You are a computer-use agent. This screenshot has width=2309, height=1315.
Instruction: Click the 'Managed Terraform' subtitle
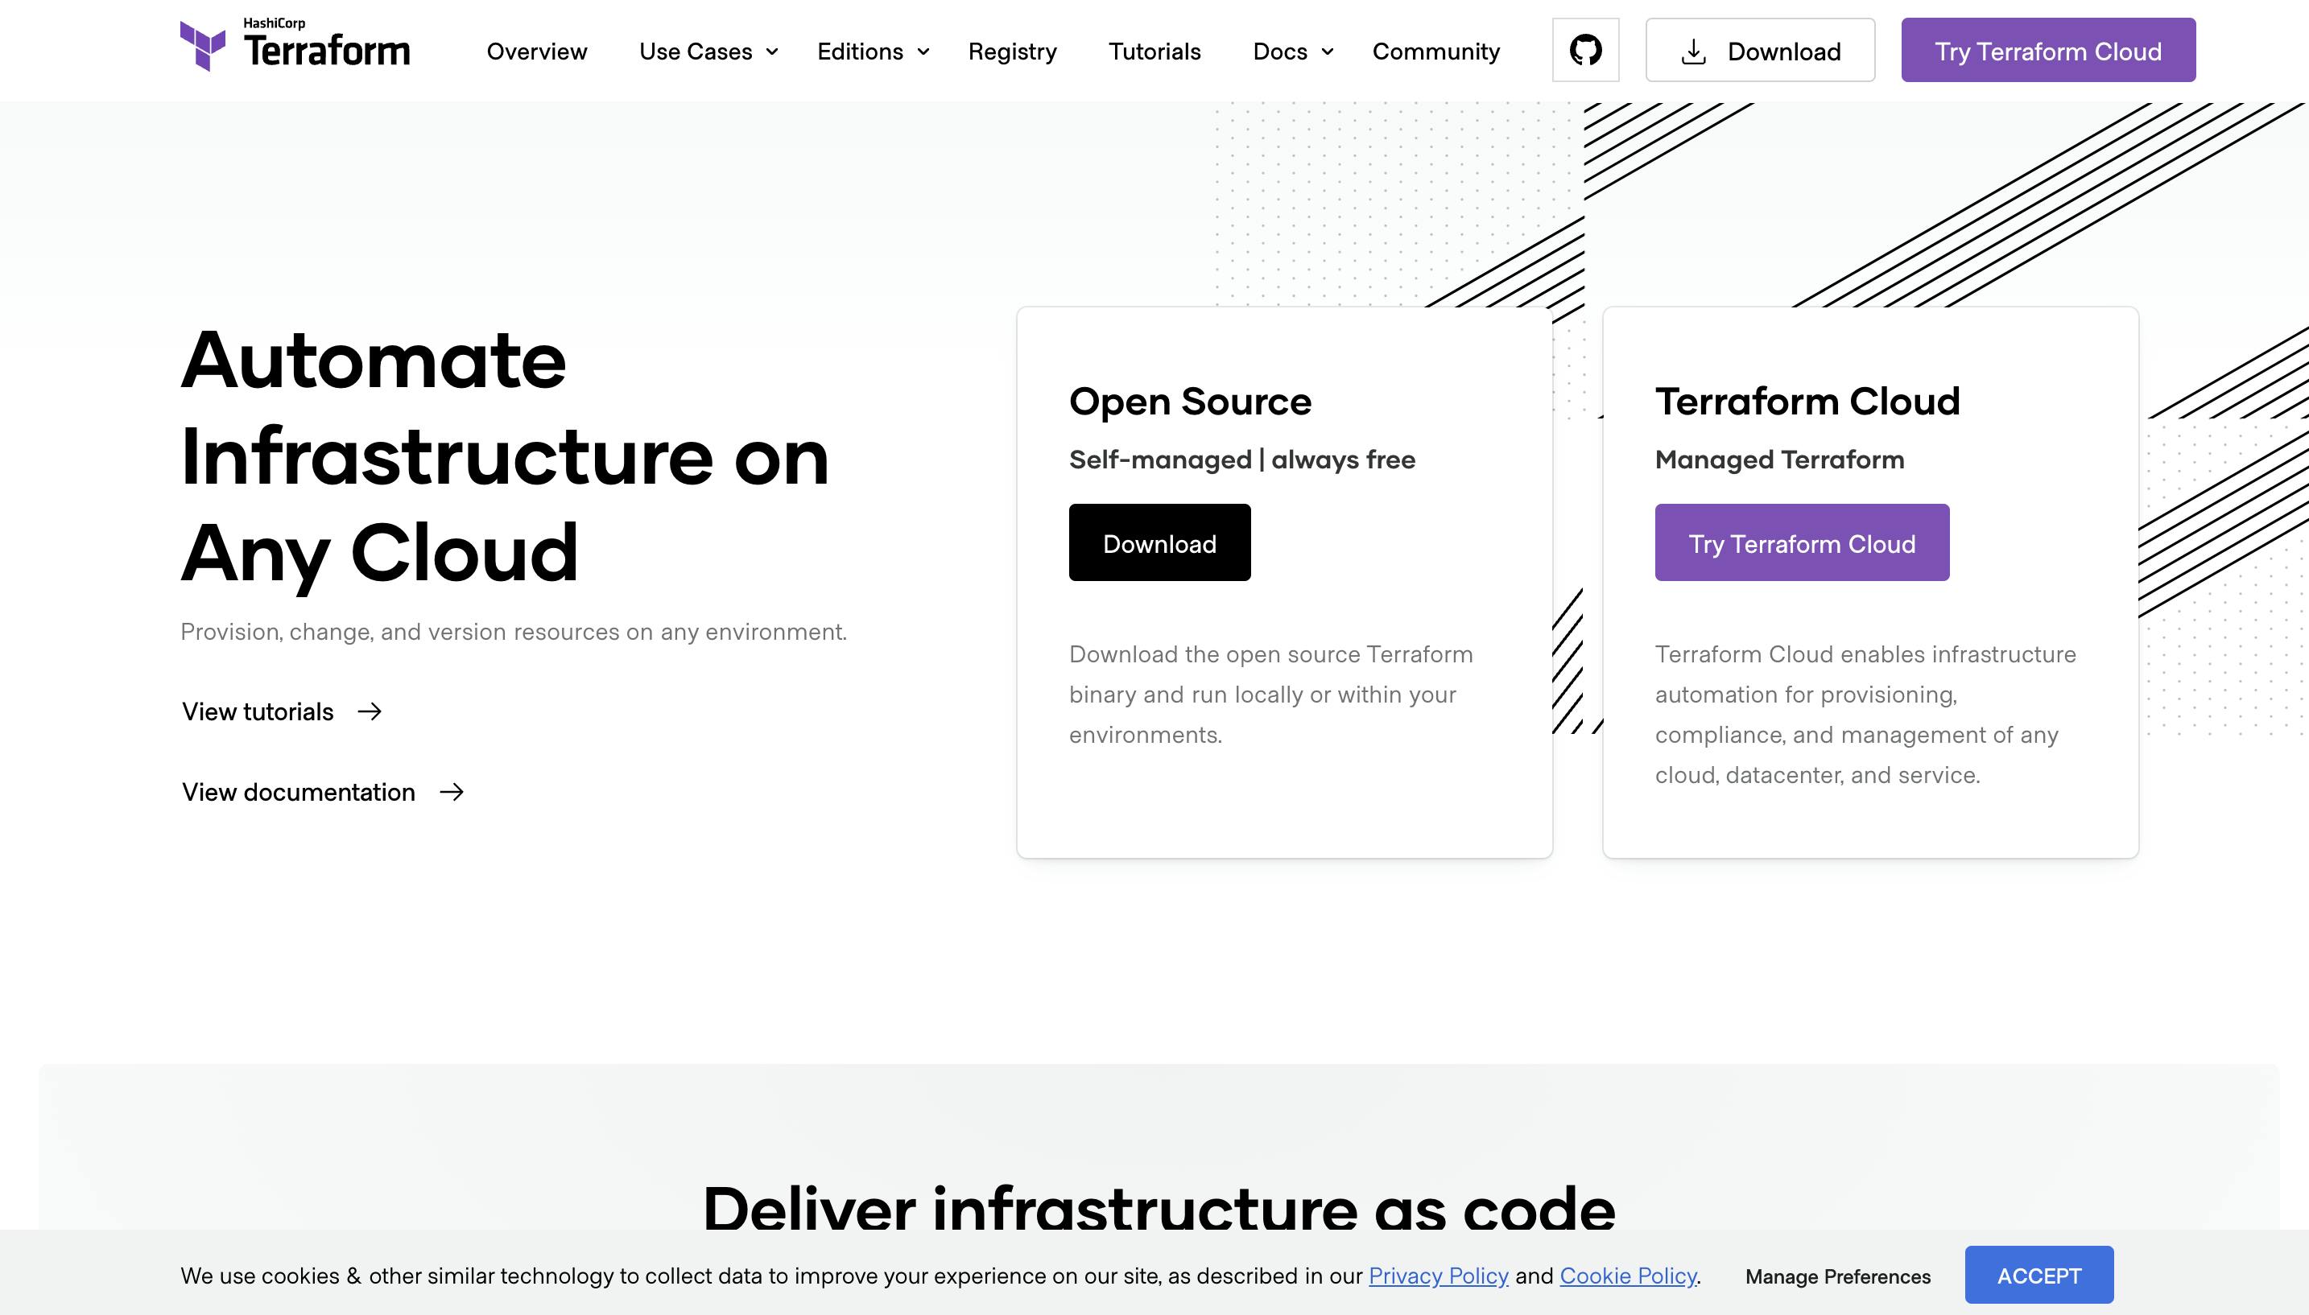[x=1779, y=460]
